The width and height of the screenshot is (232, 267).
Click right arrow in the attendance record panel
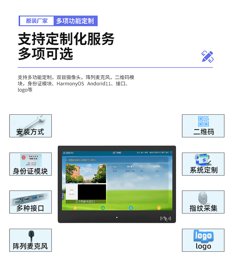(x=167, y=186)
